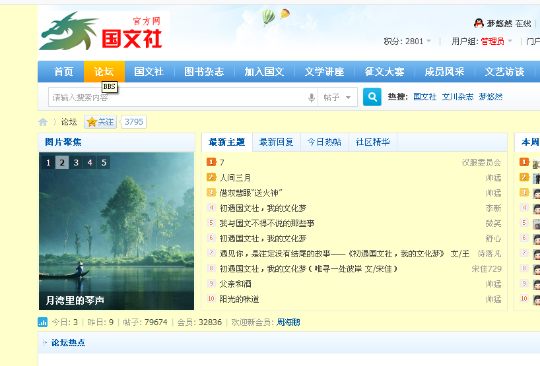Open the topic 阳光的味道
The image size is (540, 366).
(240, 299)
